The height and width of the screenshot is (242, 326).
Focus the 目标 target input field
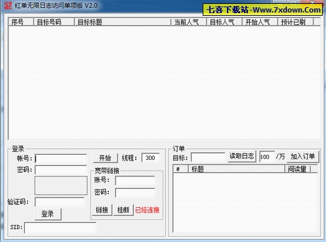(x=208, y=157)
